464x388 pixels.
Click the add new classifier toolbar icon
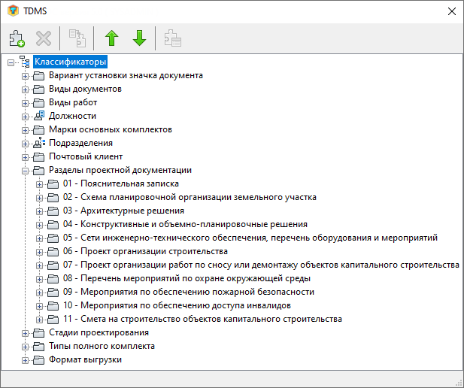(x=17, y=38)
